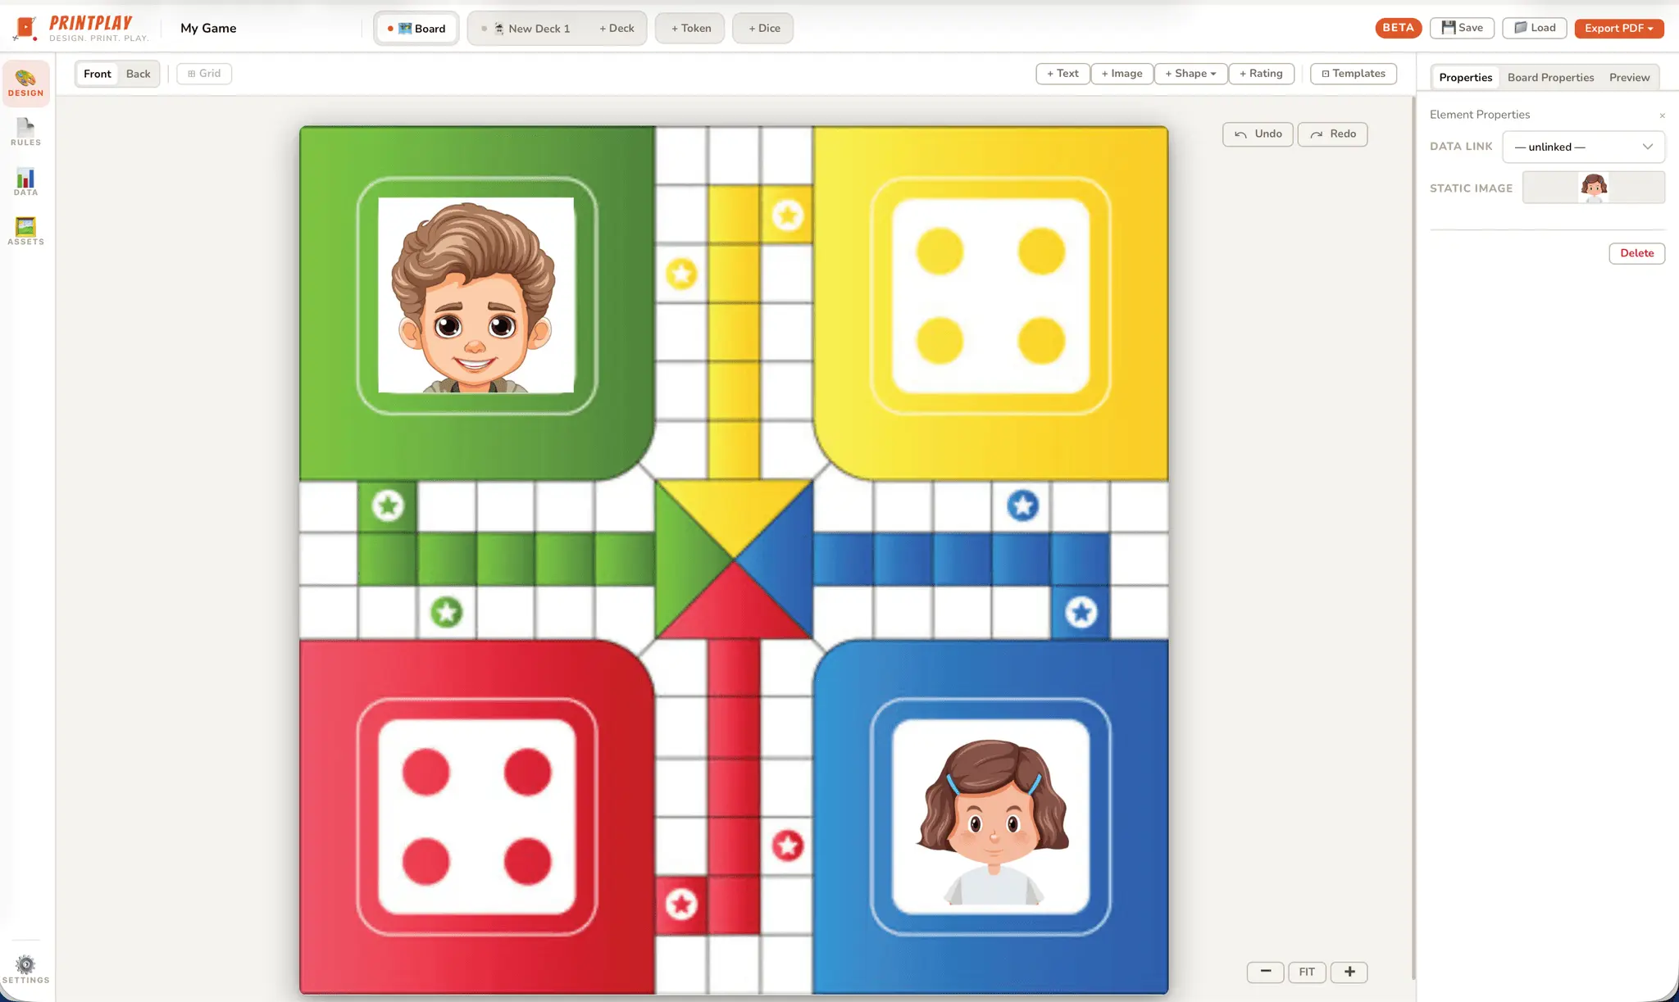The image size is (1679, 1002).
Task: Click the yellow four-dot home base
Action: click(990, 296)
